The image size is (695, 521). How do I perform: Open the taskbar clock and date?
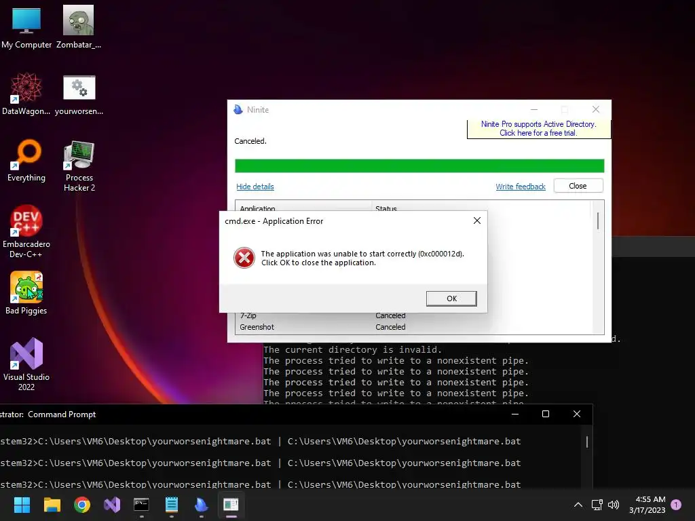pyautogui.click(x=647, y=505)
